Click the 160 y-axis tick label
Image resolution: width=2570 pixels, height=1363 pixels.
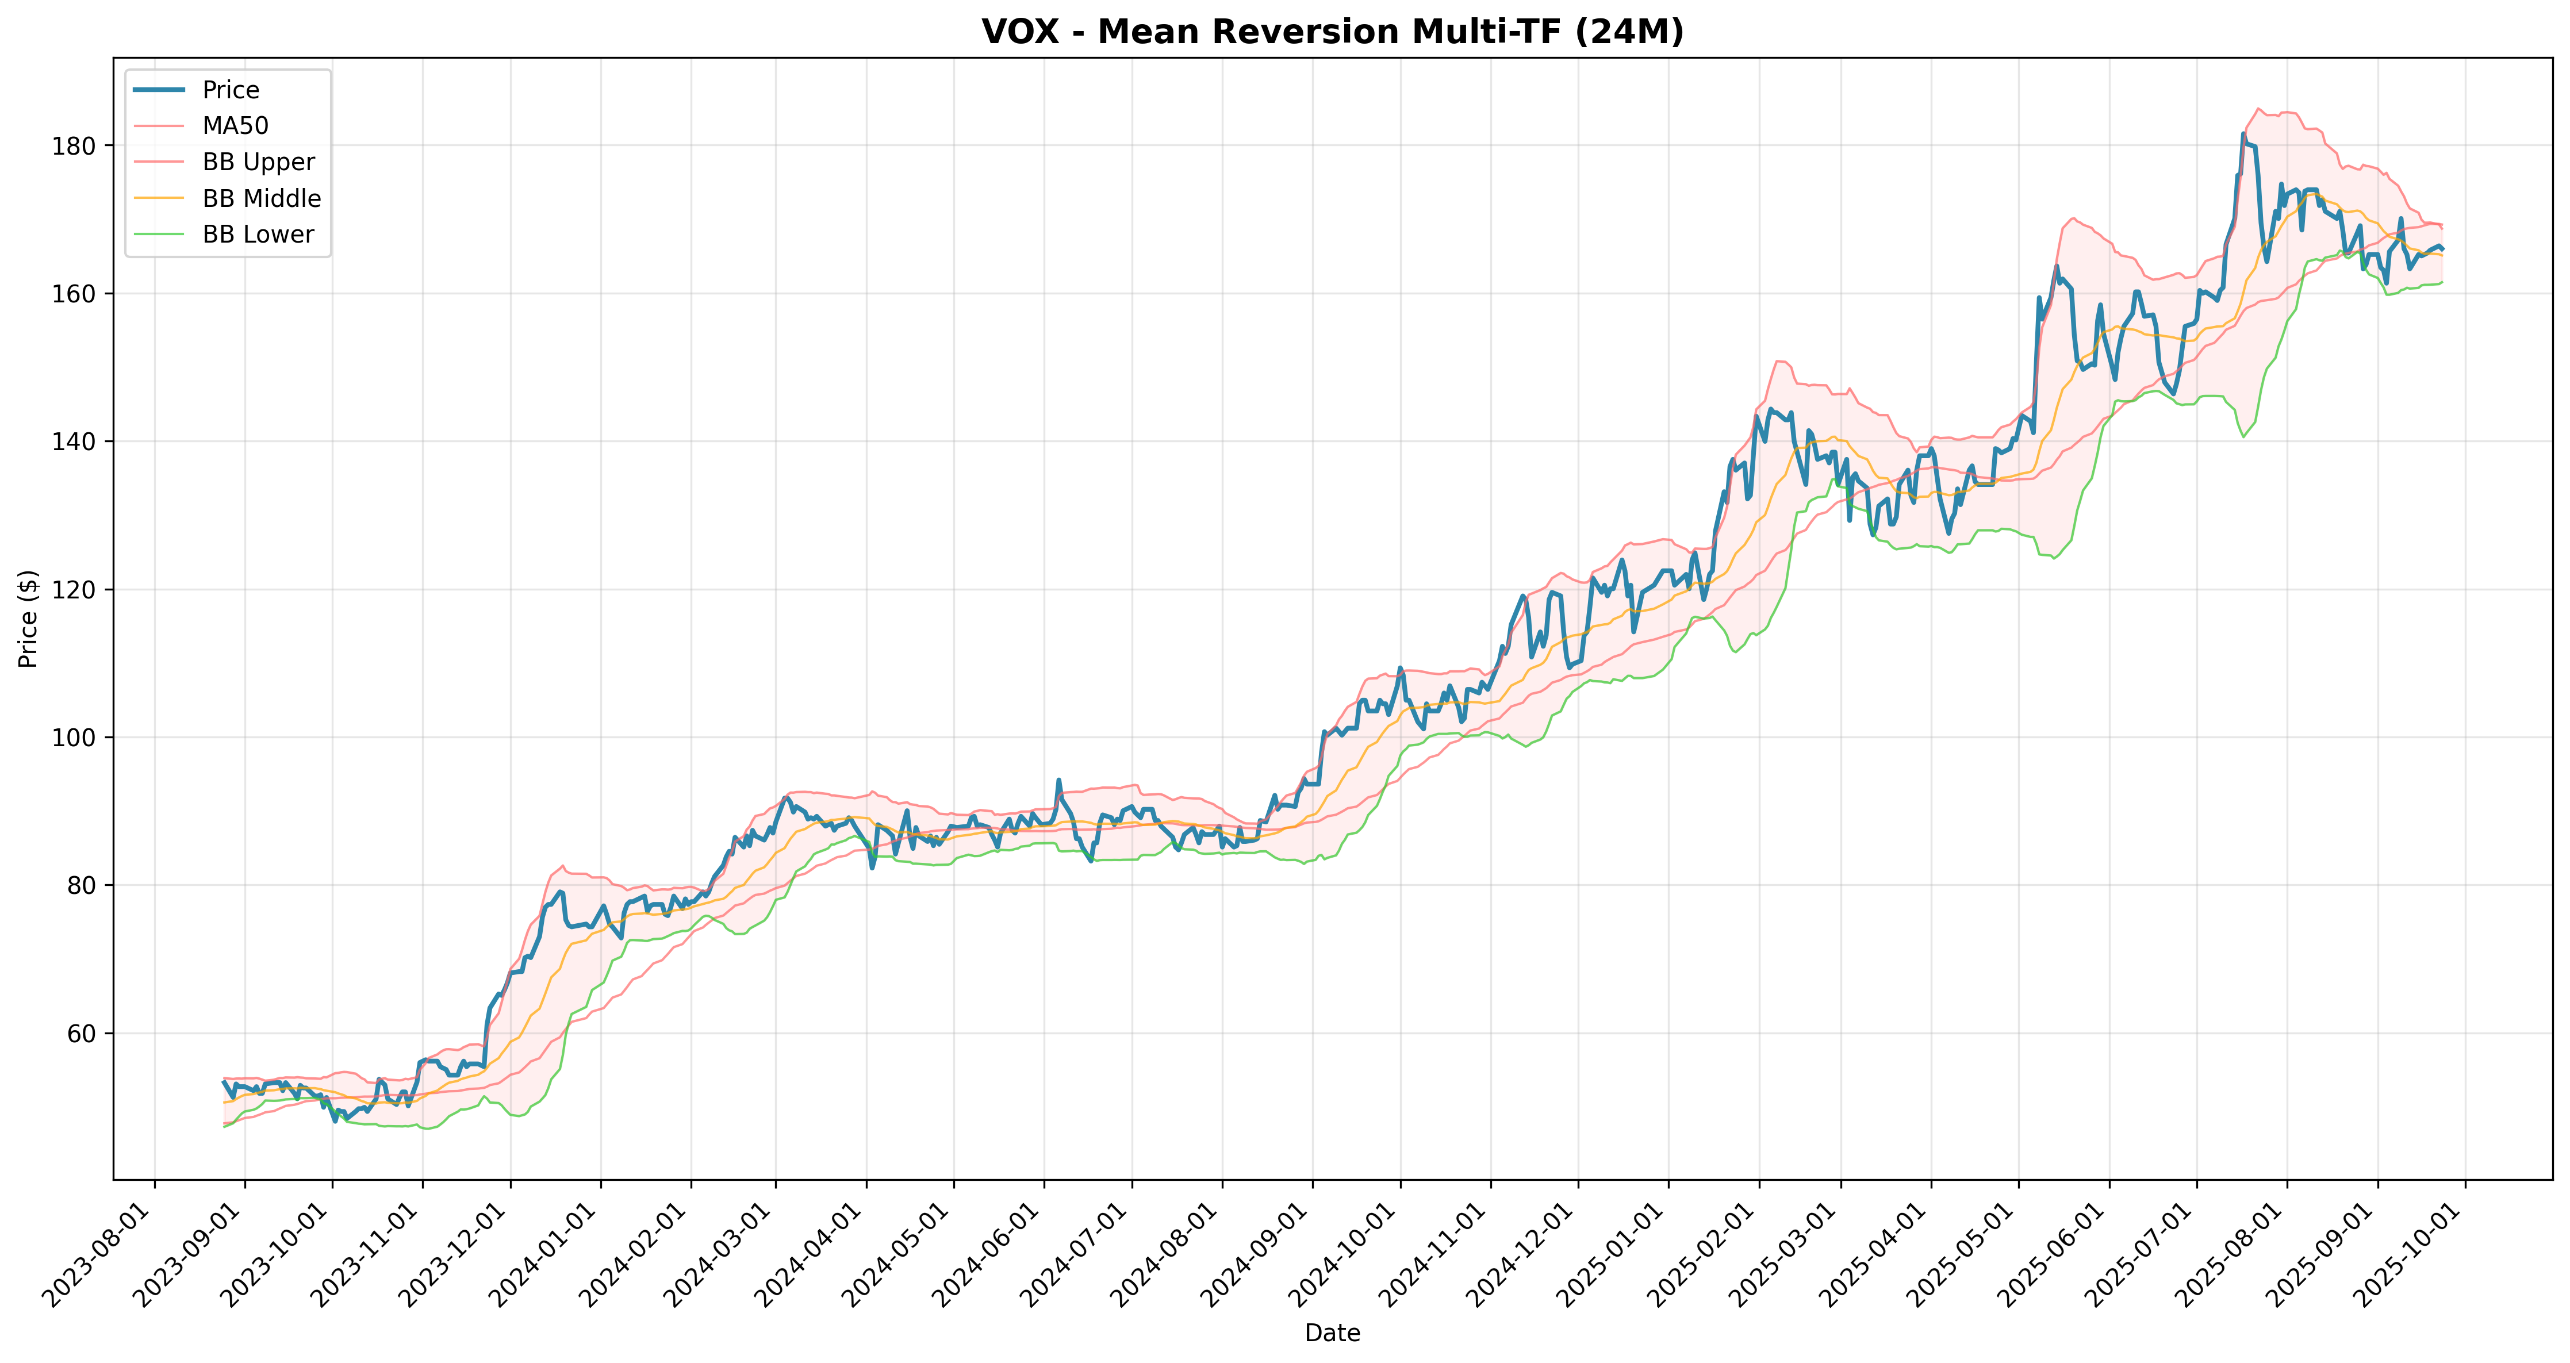click(x=74, y=293)
